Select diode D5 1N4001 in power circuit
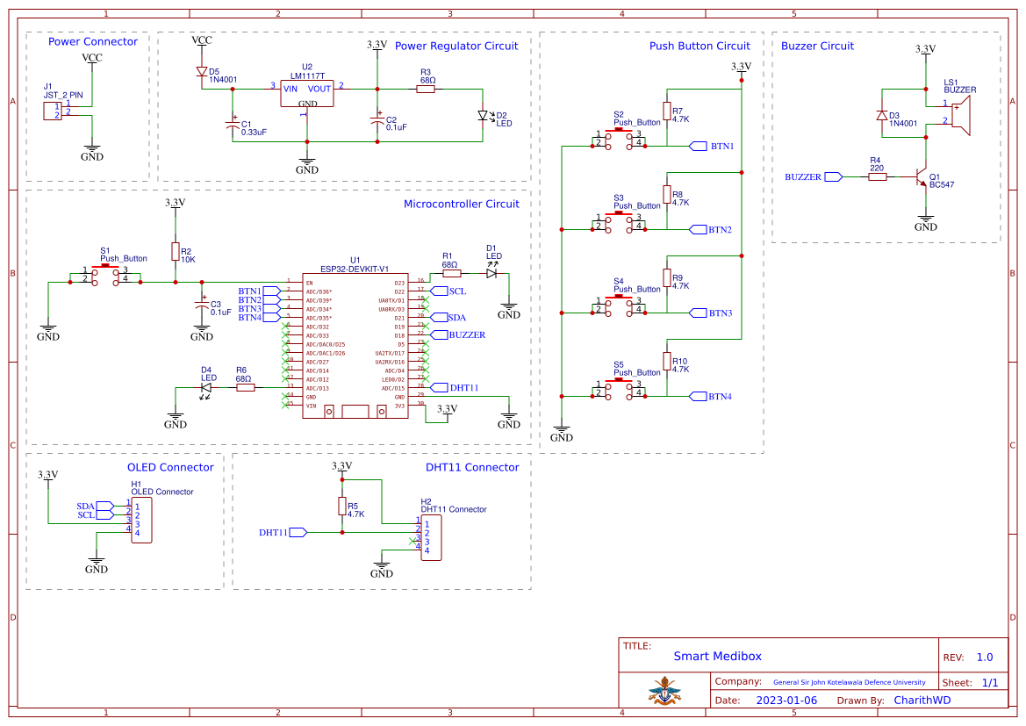The width and height of the screenshot is (1026, 726). [202, 72]
